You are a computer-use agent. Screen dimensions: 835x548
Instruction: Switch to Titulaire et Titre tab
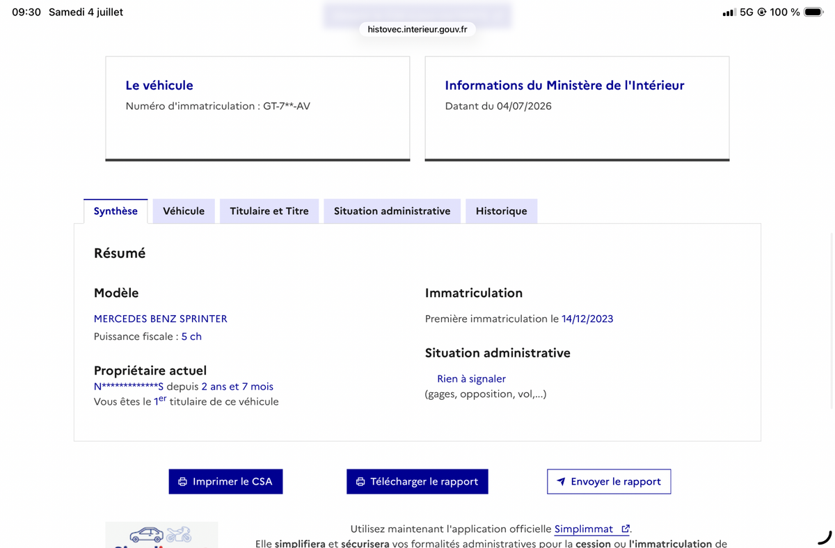(269, 211)
